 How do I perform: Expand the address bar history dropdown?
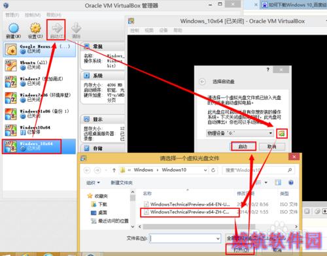[205, 170]
